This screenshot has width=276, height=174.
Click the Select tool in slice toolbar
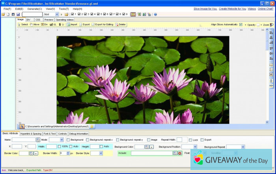coord(23,24)
